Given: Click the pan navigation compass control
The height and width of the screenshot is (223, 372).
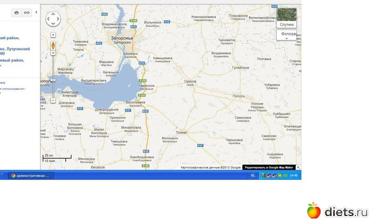Looking at the screenshot, I should [x=53, y=20].
